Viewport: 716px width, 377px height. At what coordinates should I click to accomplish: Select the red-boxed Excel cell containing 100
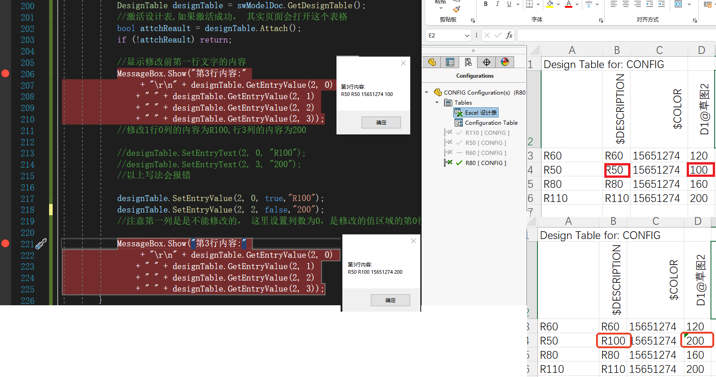point(700,170)
